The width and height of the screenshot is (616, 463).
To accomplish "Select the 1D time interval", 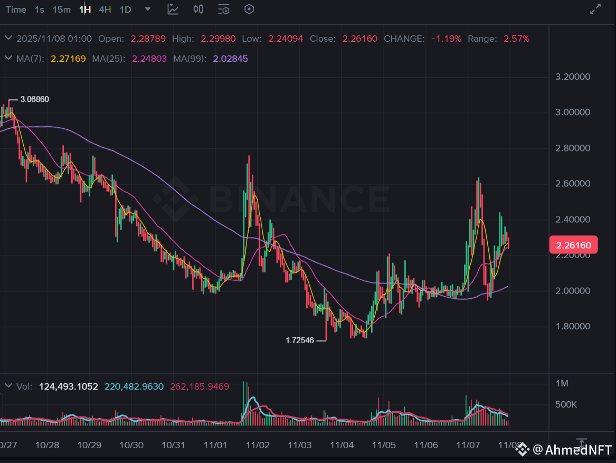I will (125, 10).
